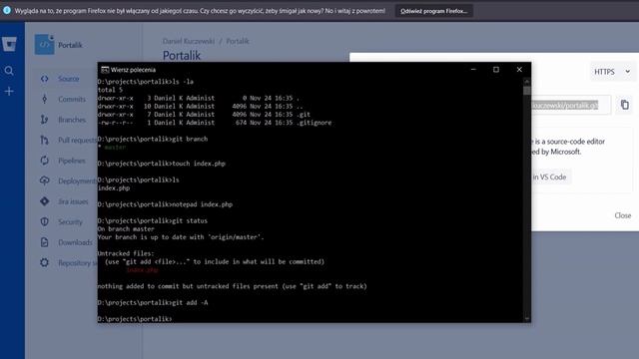
Task: Maximize the Wiersz polecenia window
Action: [496, 70]
